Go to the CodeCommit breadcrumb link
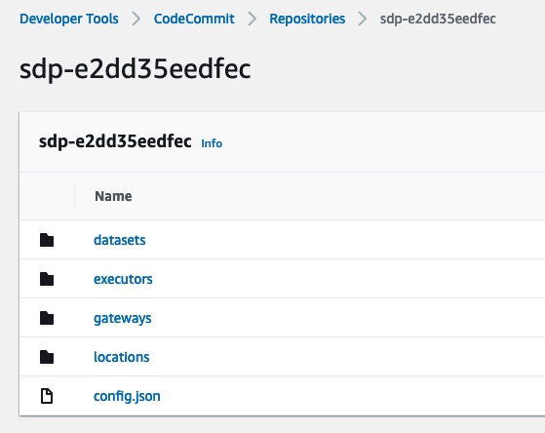The image size is (545, 433). point(194,19)
